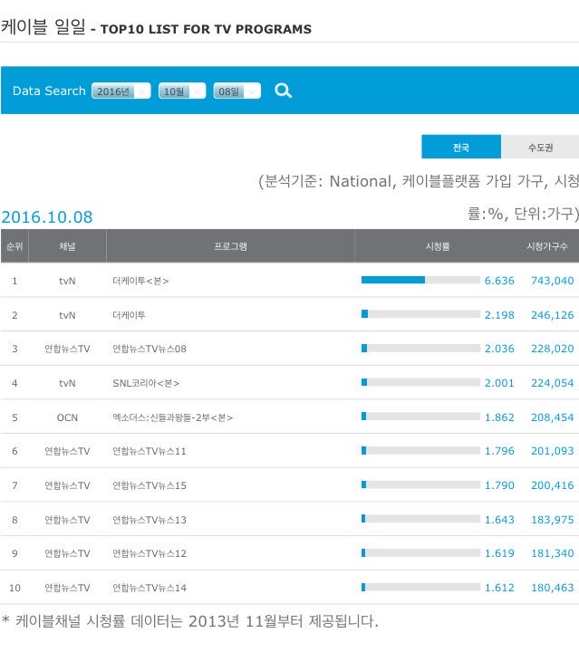Click the 채널 column header
This screenshot has width=579, height=652.
67,246
